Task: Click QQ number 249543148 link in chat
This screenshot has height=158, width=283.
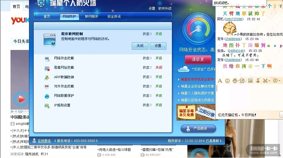Action: click(x=236, y=51)
